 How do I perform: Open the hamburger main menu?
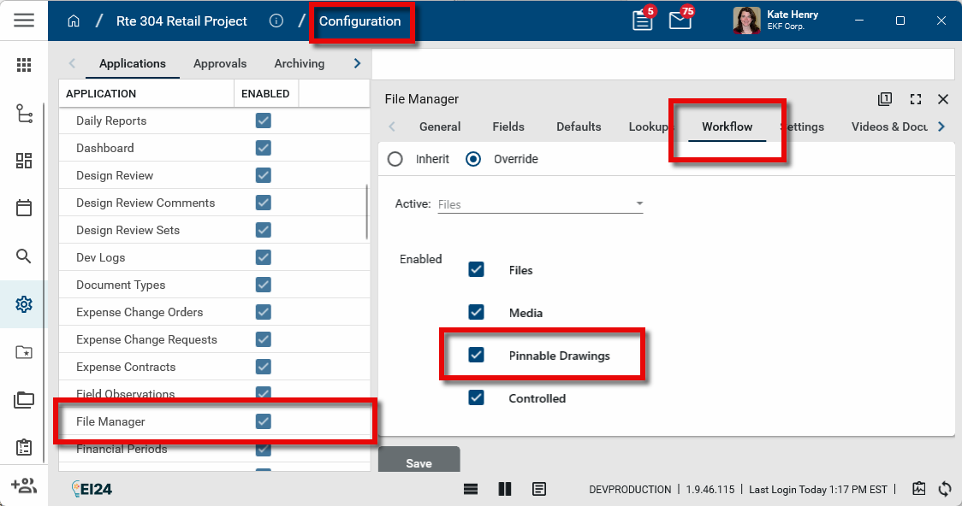point(24,21)
